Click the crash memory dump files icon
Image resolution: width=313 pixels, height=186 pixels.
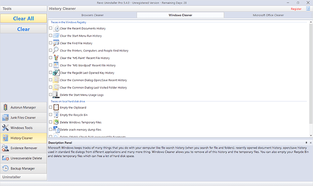[56, 129]
